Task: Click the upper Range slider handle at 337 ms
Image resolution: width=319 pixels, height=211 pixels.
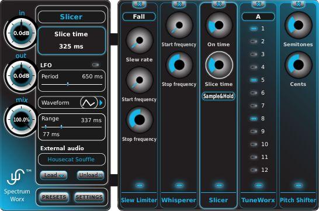Action: pos(61,127)
